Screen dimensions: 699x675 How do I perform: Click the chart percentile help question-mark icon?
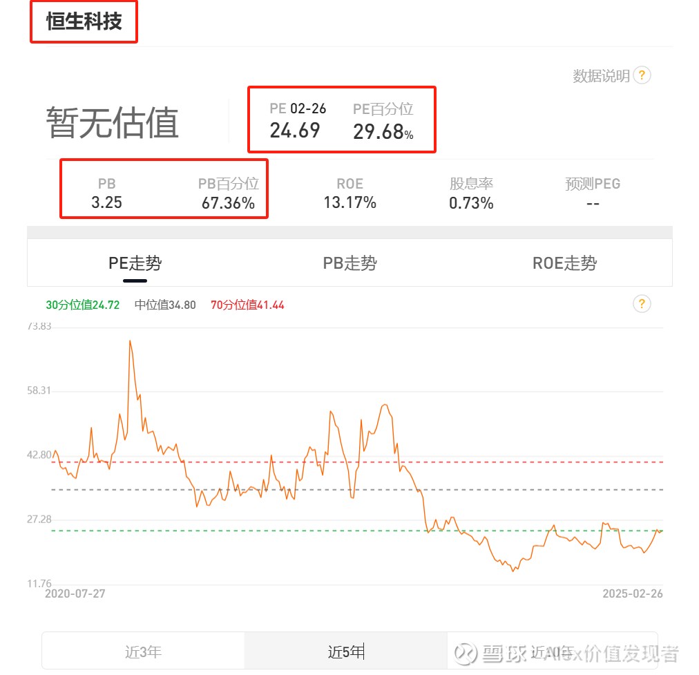pyautogui.click(x=642, y=304)
